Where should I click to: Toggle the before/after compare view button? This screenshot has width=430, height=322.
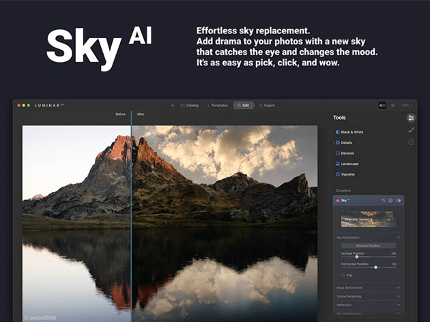pos(382,106)
